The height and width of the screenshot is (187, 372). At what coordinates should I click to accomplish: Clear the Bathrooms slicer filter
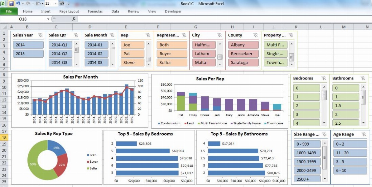(x=363, y=78)
